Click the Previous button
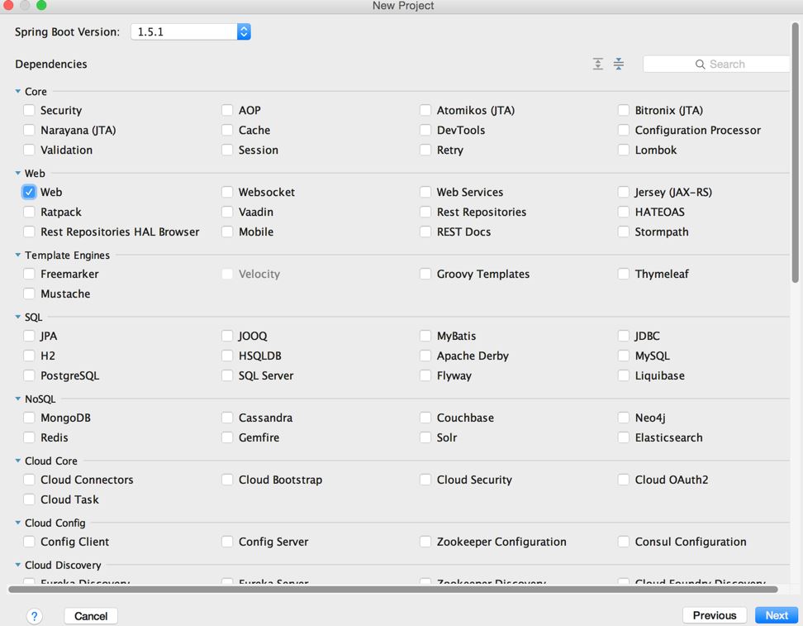Screen dimensions: 803x626 pos(715,615)
